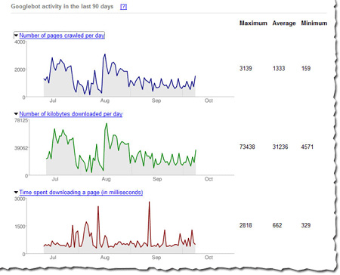
Task: Click the Oct label under the crawled chart
Action: (x=209, y=100)
